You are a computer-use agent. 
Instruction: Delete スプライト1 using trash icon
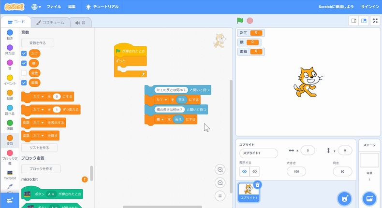pyautogui.click(x=258, y=184)
